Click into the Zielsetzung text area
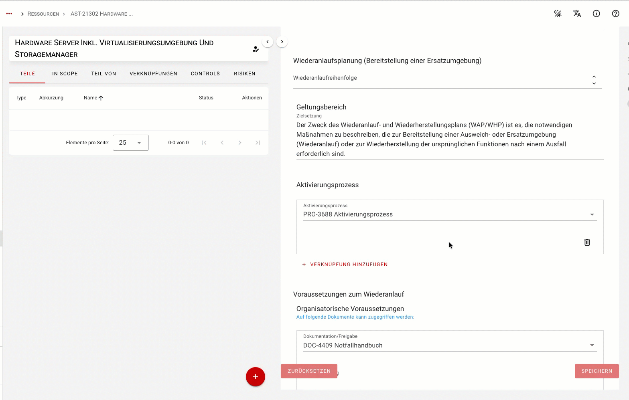Viewport: 629px width, 400px height. [450, 139]
